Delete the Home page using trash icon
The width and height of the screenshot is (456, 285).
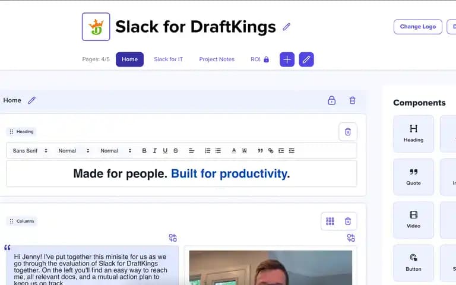353,100
